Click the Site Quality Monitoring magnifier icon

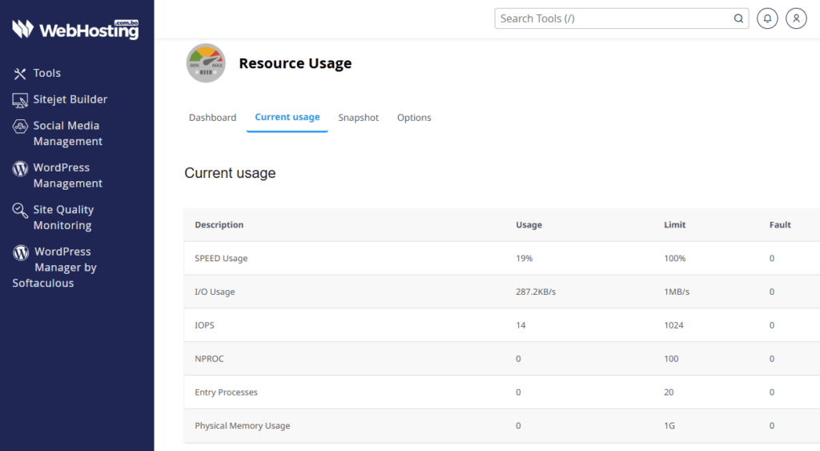pos(20,211)
